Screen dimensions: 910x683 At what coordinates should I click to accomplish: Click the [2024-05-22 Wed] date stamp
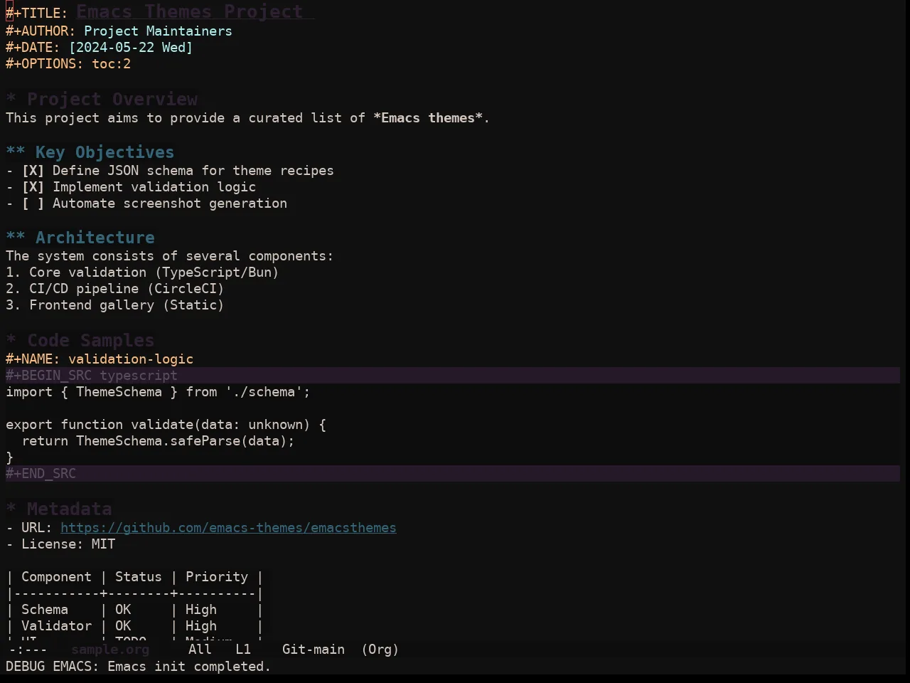(131, 48)
